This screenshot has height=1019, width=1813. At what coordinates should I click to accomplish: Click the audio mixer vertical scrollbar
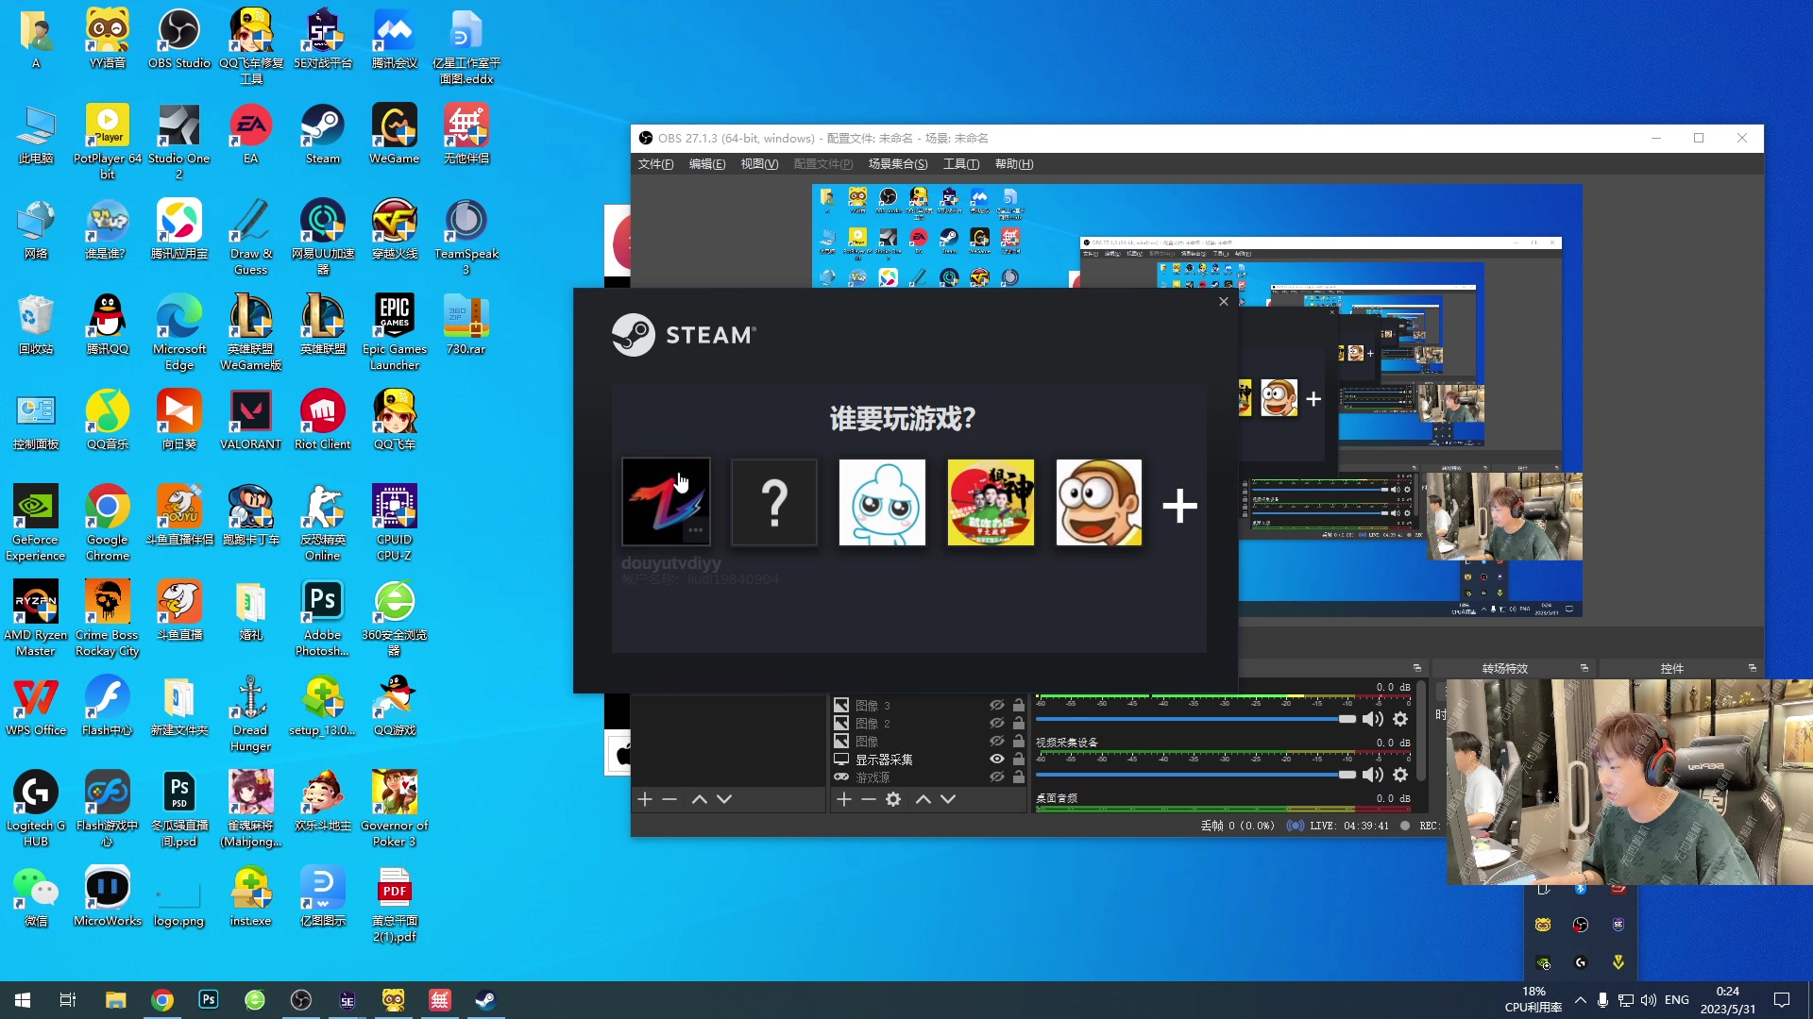point(1421,731)
